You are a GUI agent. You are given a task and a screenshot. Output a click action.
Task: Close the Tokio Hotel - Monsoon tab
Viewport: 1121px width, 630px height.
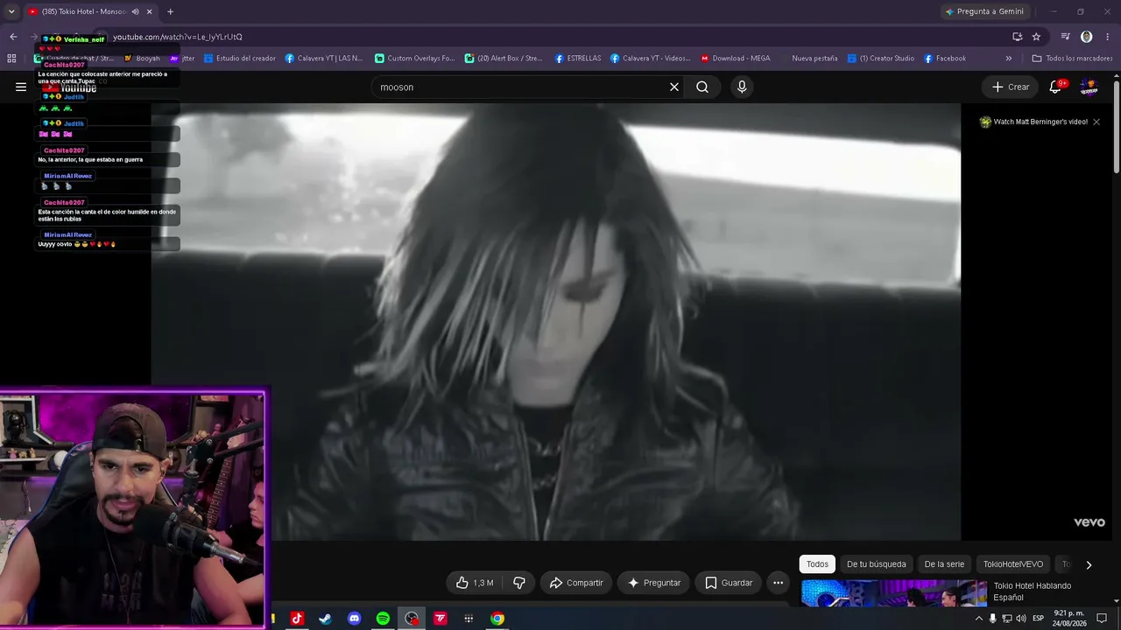tap(150, 11)
